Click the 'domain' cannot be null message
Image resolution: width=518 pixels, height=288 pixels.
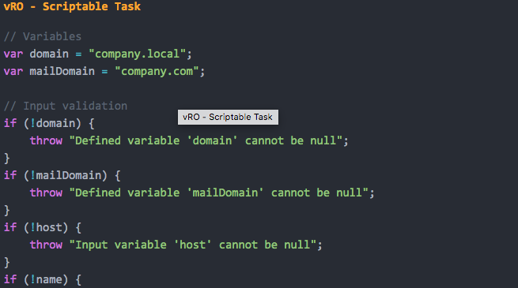206,140
